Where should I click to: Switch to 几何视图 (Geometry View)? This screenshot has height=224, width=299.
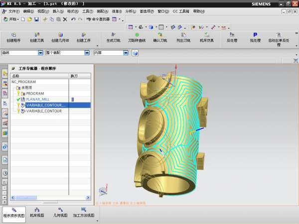click(x=60, y=213)
